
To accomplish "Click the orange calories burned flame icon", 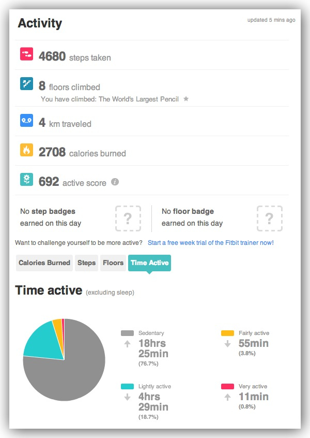I will coord(26,150).
